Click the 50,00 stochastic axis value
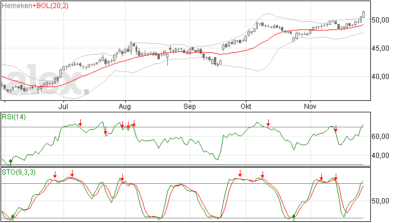Screen dimensions: 398x223 pos(380,201)
